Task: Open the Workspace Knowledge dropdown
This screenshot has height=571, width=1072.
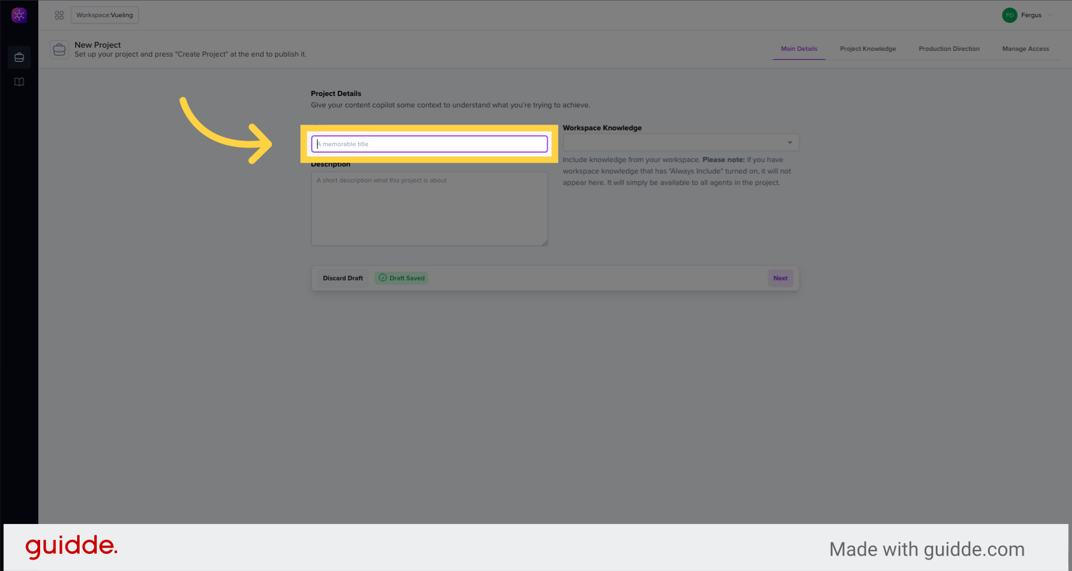Action: 681,142
